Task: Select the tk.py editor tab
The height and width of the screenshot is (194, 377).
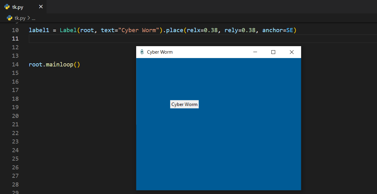Action: point(18,7)
